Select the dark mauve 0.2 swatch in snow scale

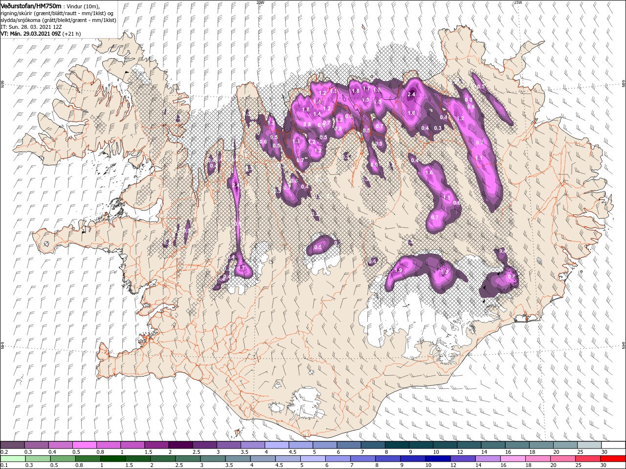click(x=12, y=445)
